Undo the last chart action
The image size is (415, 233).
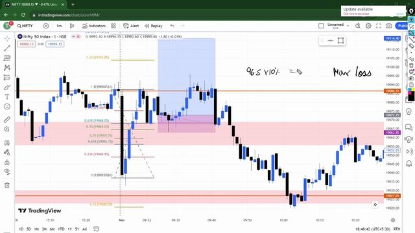tap(172, 26)
